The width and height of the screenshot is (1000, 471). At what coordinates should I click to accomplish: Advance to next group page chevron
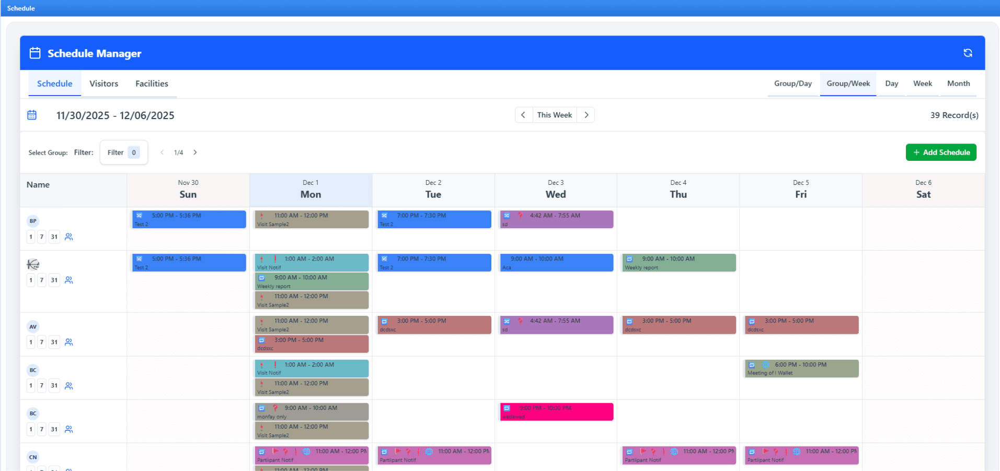(195, 152)
